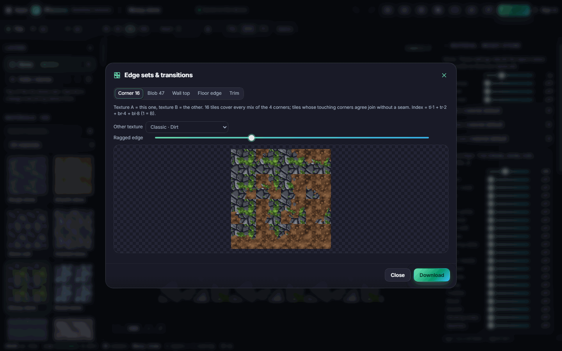Download the edge set
The image size is (562, 351).
coord(432,275)
